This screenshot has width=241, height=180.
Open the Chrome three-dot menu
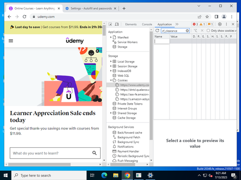coord(231,17)
